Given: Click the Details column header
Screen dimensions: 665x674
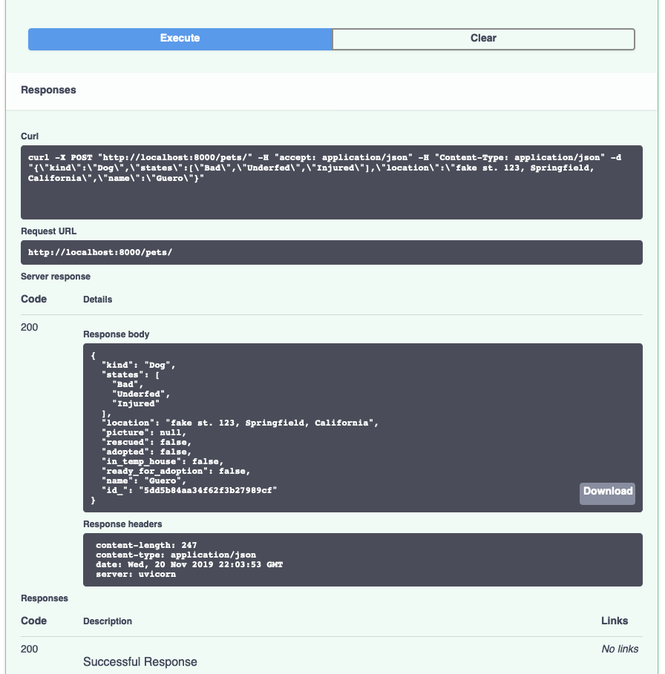Looking at the screenshot, I should (x=99, y=299).
